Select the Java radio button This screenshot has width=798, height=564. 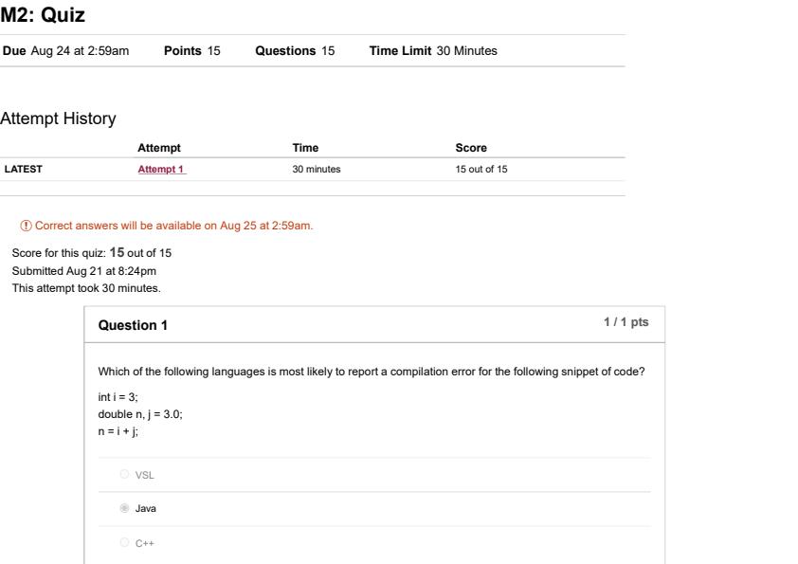coord(124,509)
